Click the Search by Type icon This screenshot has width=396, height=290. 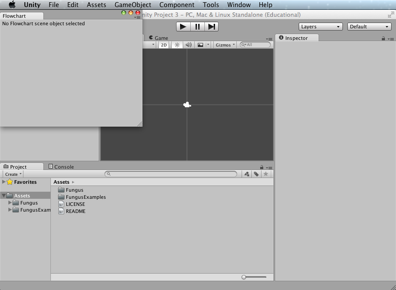tap(247, 174)
